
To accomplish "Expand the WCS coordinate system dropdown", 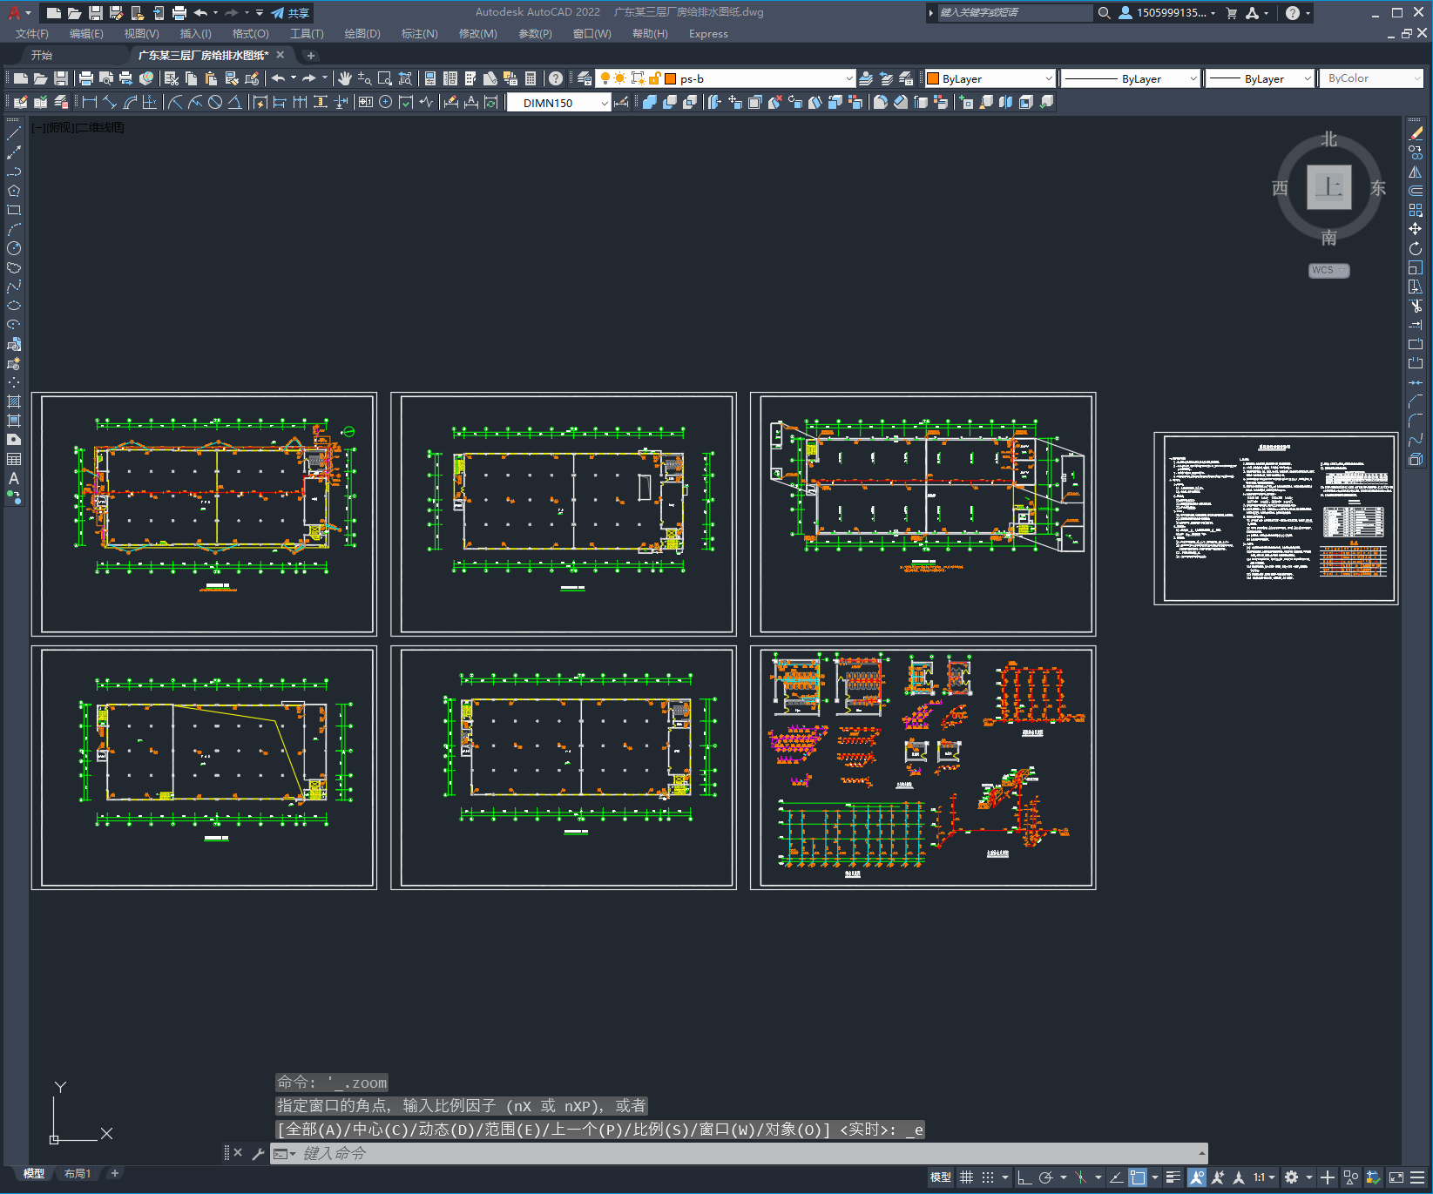I will pos(1329,270).
